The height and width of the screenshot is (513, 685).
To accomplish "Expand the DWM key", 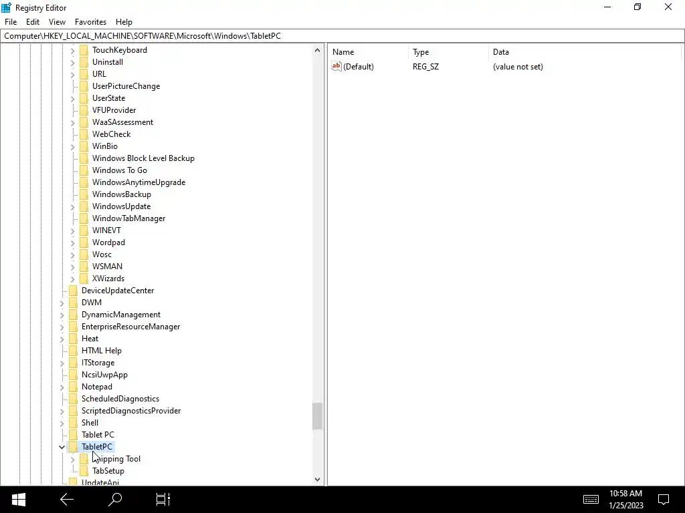I will [x=62, y=303].
